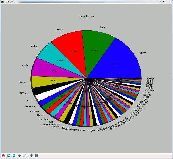The height and width of the screenshot is (159, 173).
Task: Click the 'kwrited' slice label
Action: click(x=150, y=85)
